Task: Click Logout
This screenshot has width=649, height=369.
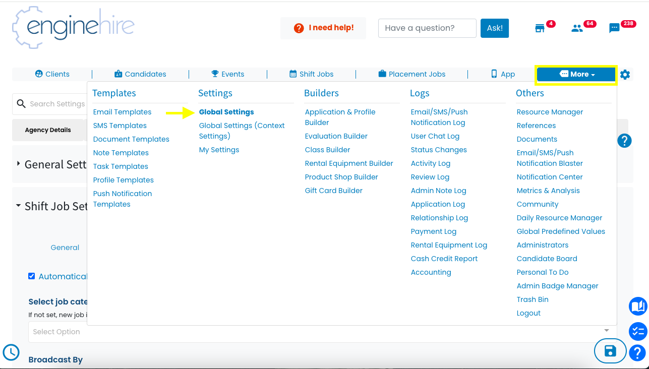Action: click(528, 313)
